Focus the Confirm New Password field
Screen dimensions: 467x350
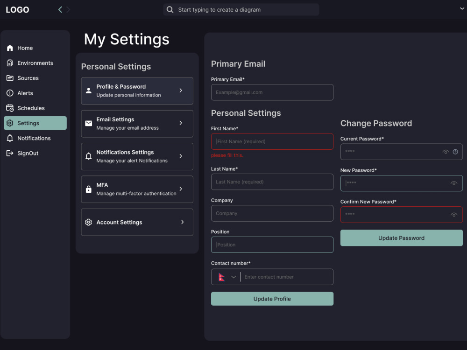401,215
